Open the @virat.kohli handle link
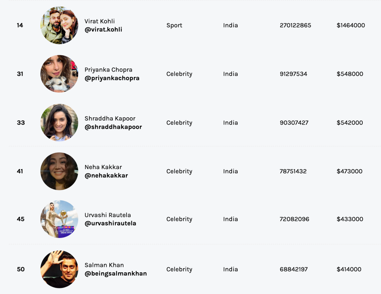 point(103,30)
